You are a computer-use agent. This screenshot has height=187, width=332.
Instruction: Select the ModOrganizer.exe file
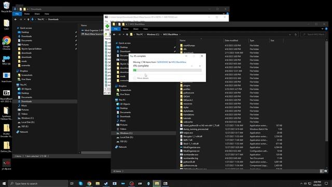click(x=191, y=148)
